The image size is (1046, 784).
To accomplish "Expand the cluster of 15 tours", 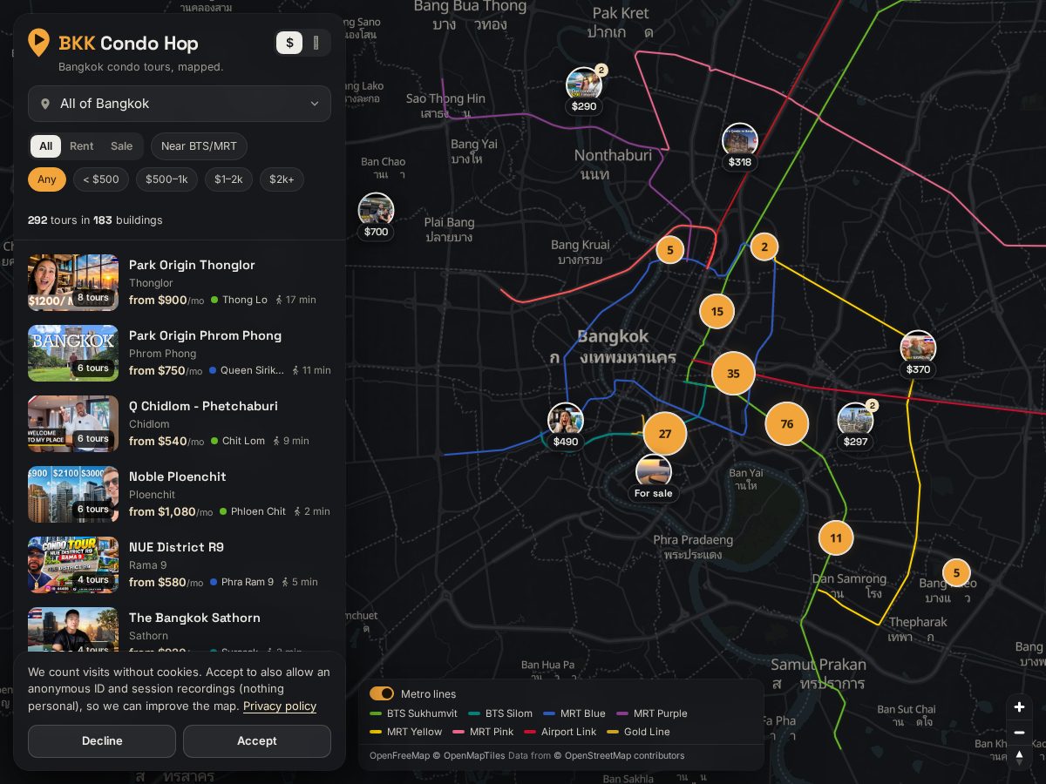I will tap(717, 312).
